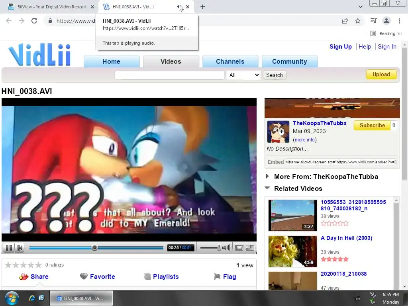This screenshot has width=408, height=306.
Task: Switch to the BitView browser tab
Action: 51,7
